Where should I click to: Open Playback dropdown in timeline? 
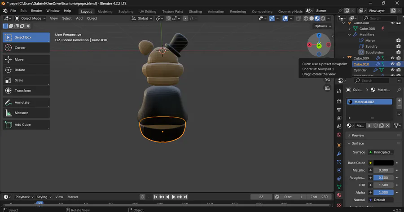pyautogui.click(x=24, y=197)
